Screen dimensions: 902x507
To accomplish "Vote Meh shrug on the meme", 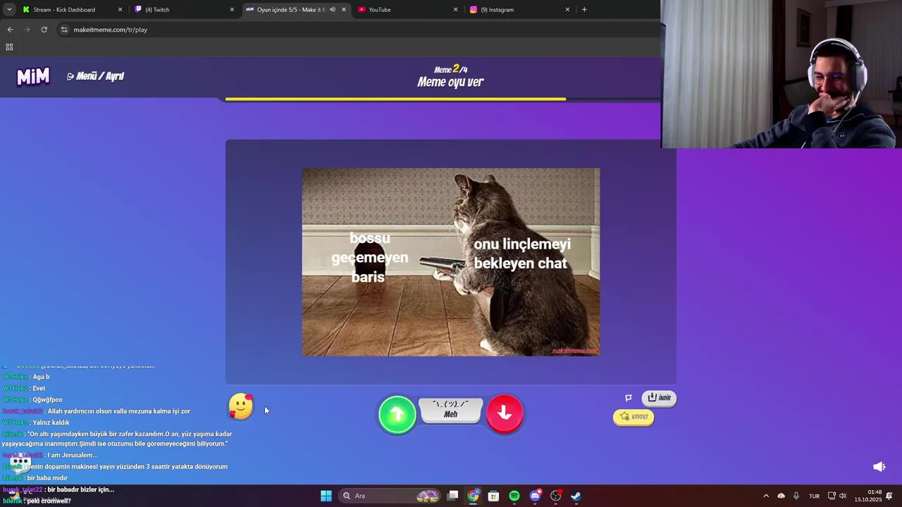I will coord(450,410).
